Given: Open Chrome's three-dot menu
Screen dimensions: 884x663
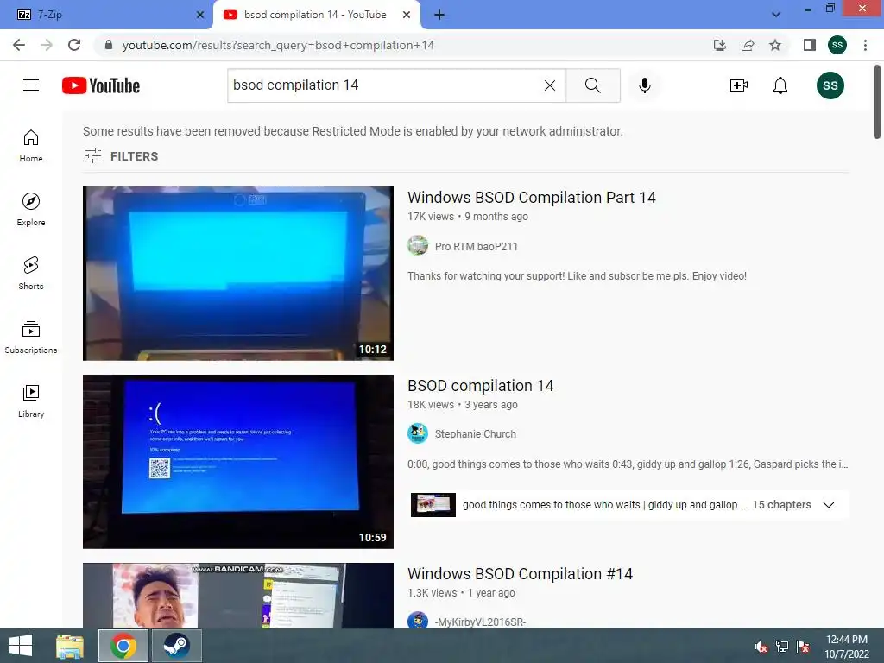Looking at the screenshot, I should 865,45.
